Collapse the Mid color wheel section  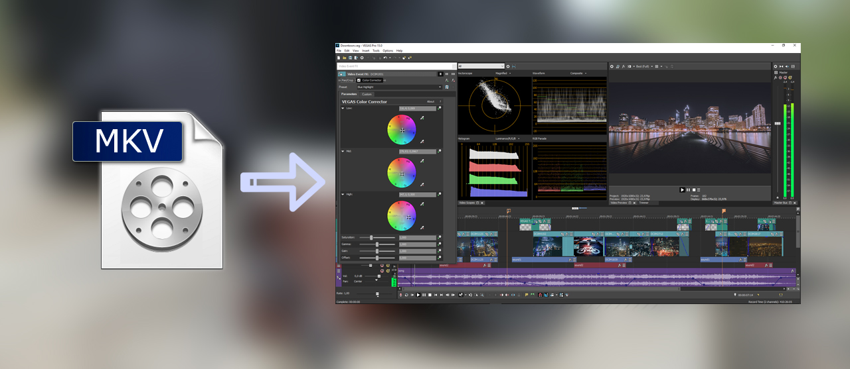coord(343,152)
